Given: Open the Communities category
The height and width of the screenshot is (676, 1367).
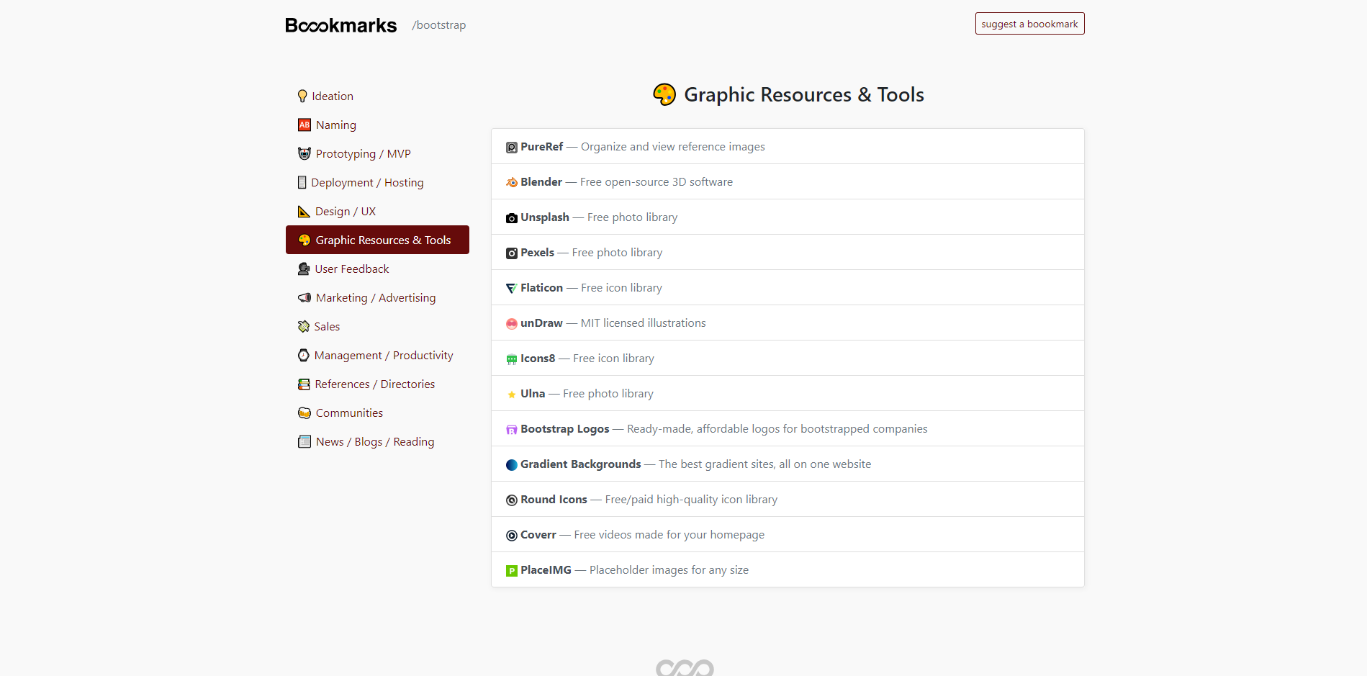Looking at the screenshot, I should 377,413.
